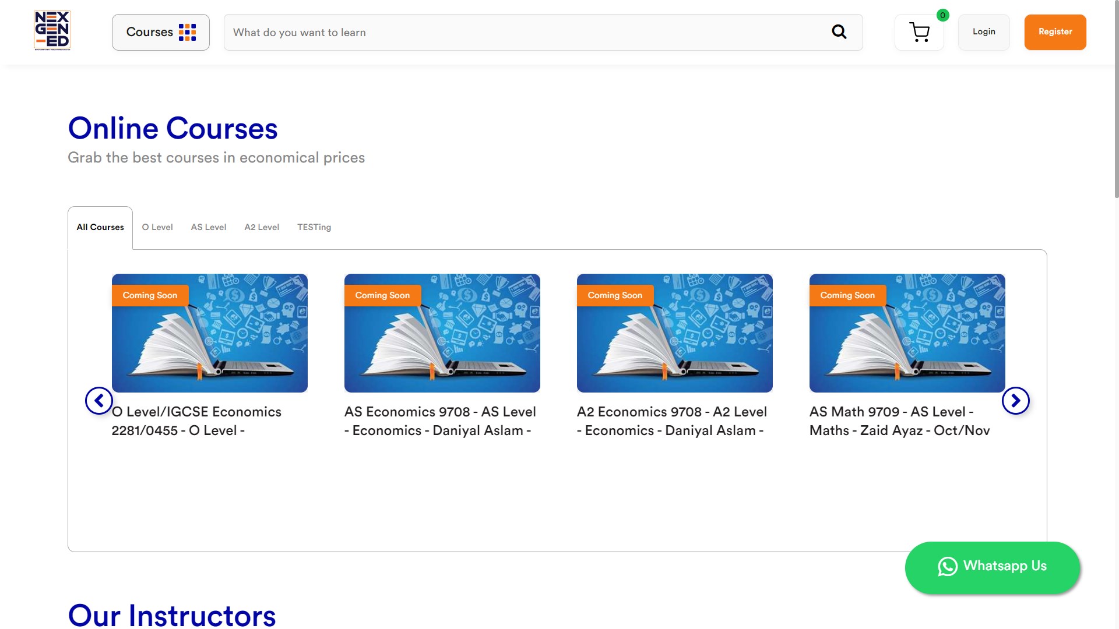Image resolution: width=1119 pixels, height=629 pixels.
Task: Click the Whatsapp Us button
Action: coord(992,567)
